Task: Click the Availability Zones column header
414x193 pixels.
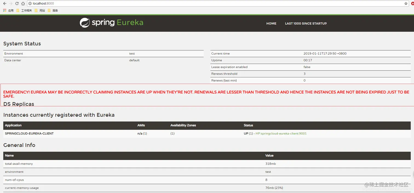Action: click(x=183, y=125)
